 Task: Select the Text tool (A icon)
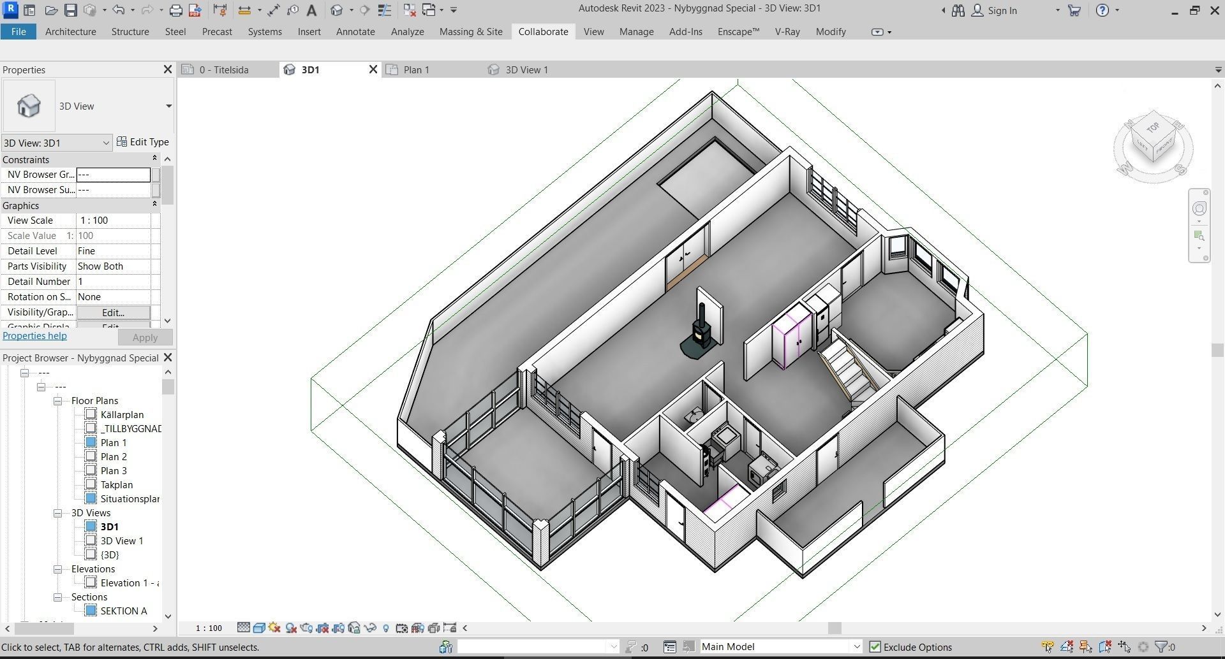311,10
